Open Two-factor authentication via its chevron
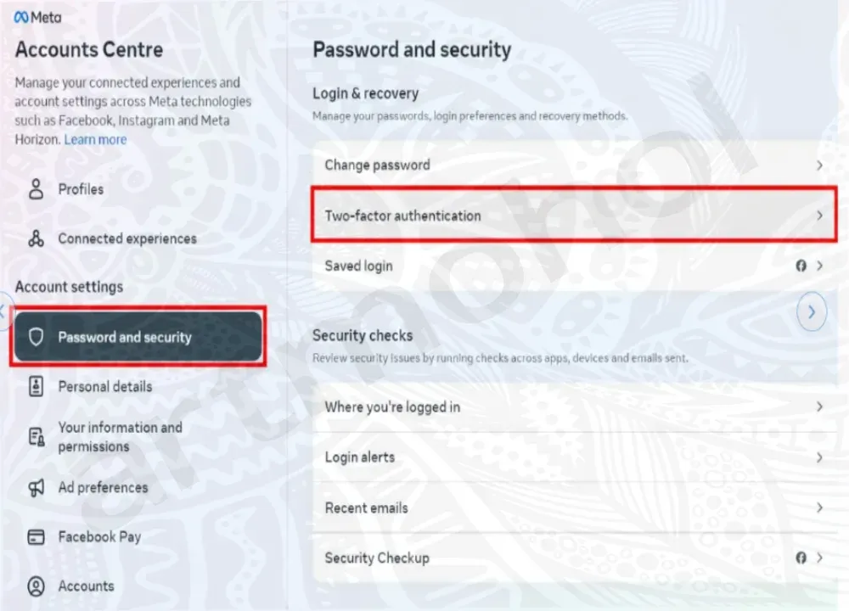Screen dimensions: 849x611 (x=819, y=216)
